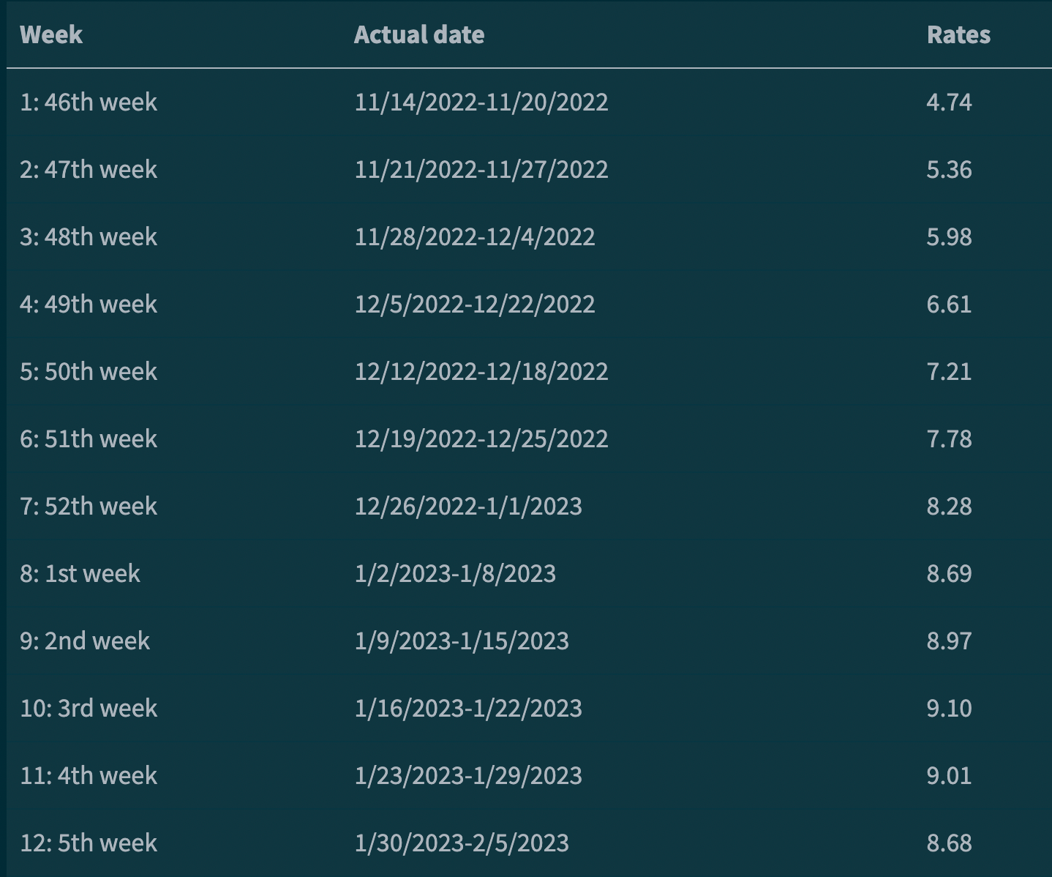
Task: Select the date range 1/23/2023-1/29/2023
Action: [468, 775]
